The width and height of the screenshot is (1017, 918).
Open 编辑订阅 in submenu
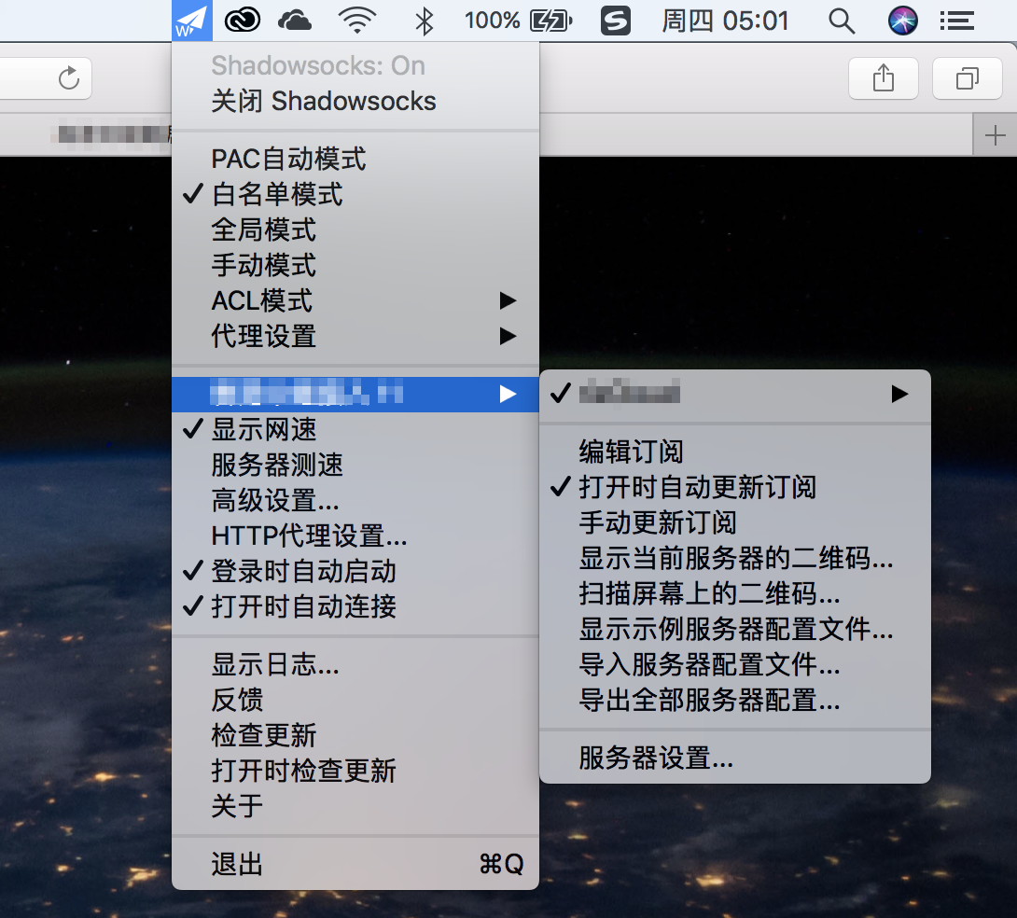point(735,452)
